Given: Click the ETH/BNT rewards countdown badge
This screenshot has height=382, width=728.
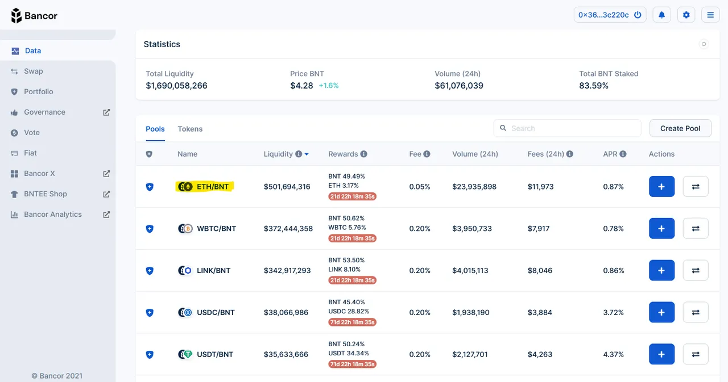Looking at the screenshot, I should [x=353, y=196].
